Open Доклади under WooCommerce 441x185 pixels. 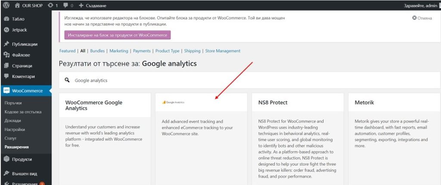[x=12, y=120]
